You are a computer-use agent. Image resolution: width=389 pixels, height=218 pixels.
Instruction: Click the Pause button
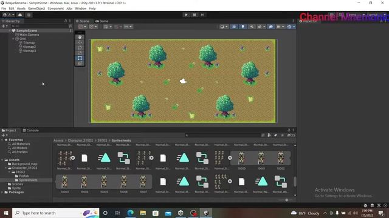tap(194, 15)
